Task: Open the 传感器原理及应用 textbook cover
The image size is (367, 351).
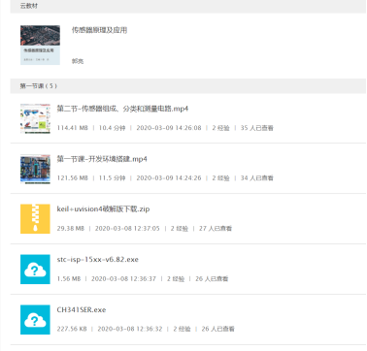Action: 40,45
